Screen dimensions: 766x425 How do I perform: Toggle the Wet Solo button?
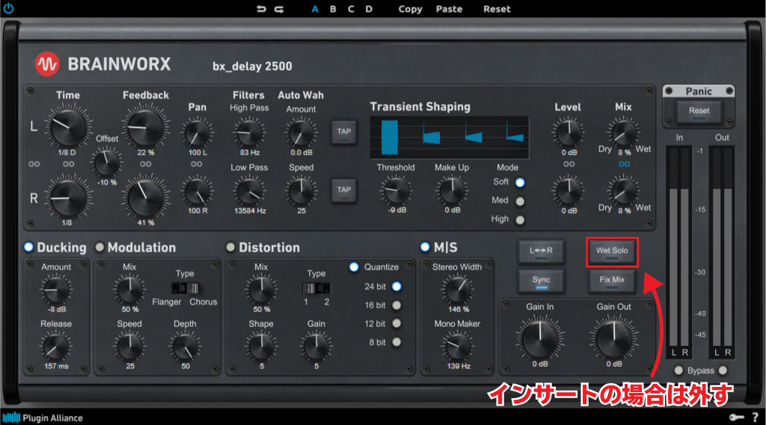click(612, 252)
